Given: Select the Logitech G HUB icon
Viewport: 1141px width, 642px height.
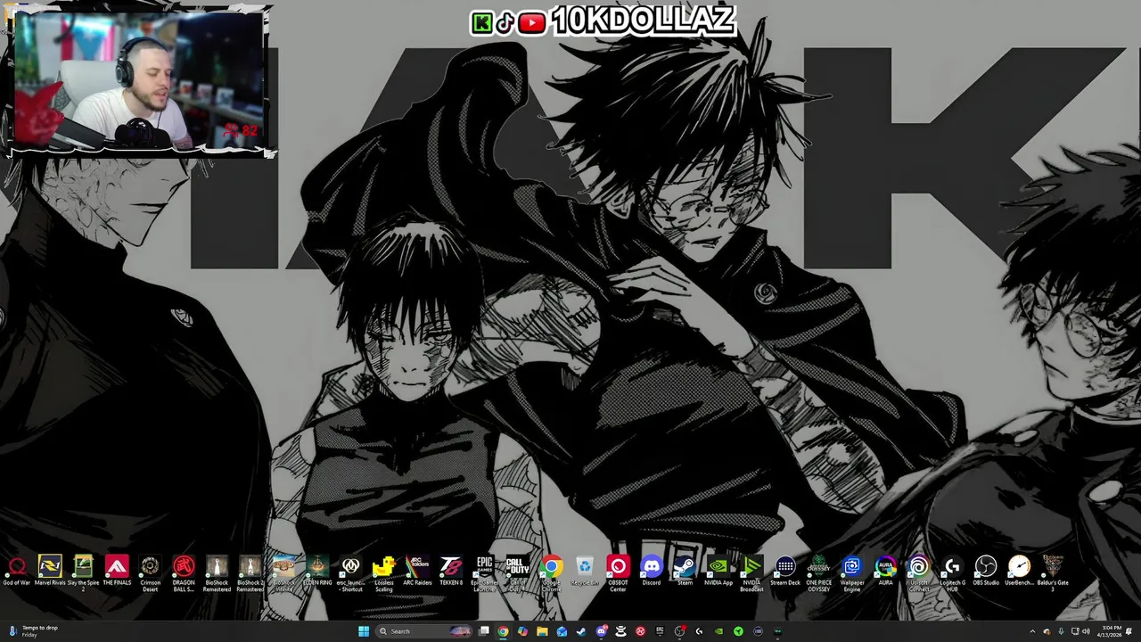Looking at the screenshot, I should tap(952, 572).
